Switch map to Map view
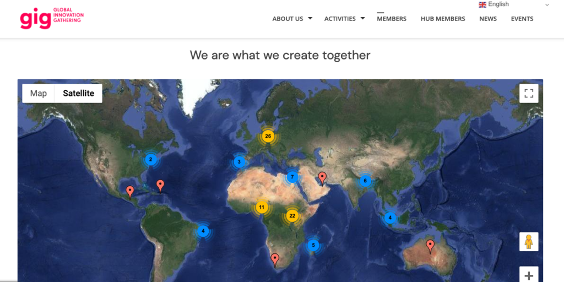This screenshot has height=282, width=564. coord(39,94)
